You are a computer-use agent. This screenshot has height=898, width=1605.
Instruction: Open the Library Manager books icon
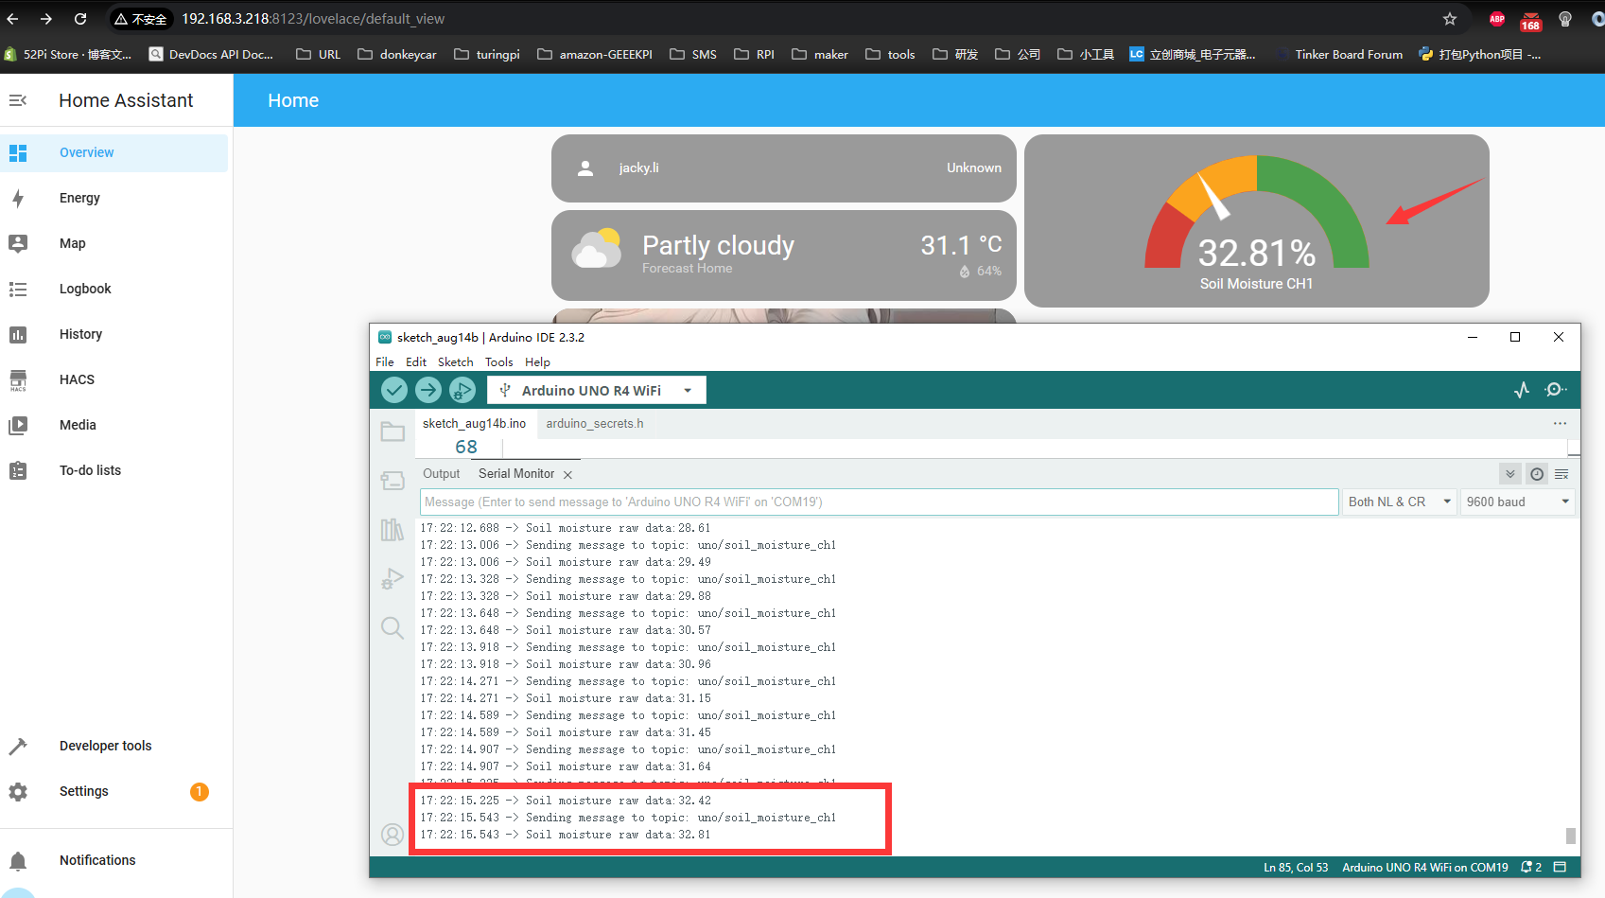tap(393, 530)
